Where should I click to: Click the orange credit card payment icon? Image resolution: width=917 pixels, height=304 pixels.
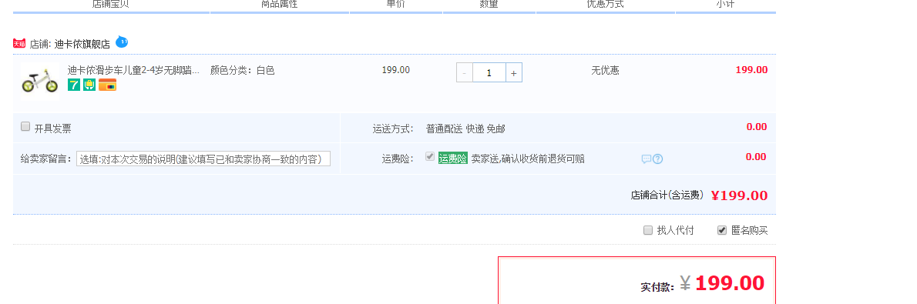click(x=108, y=85)
